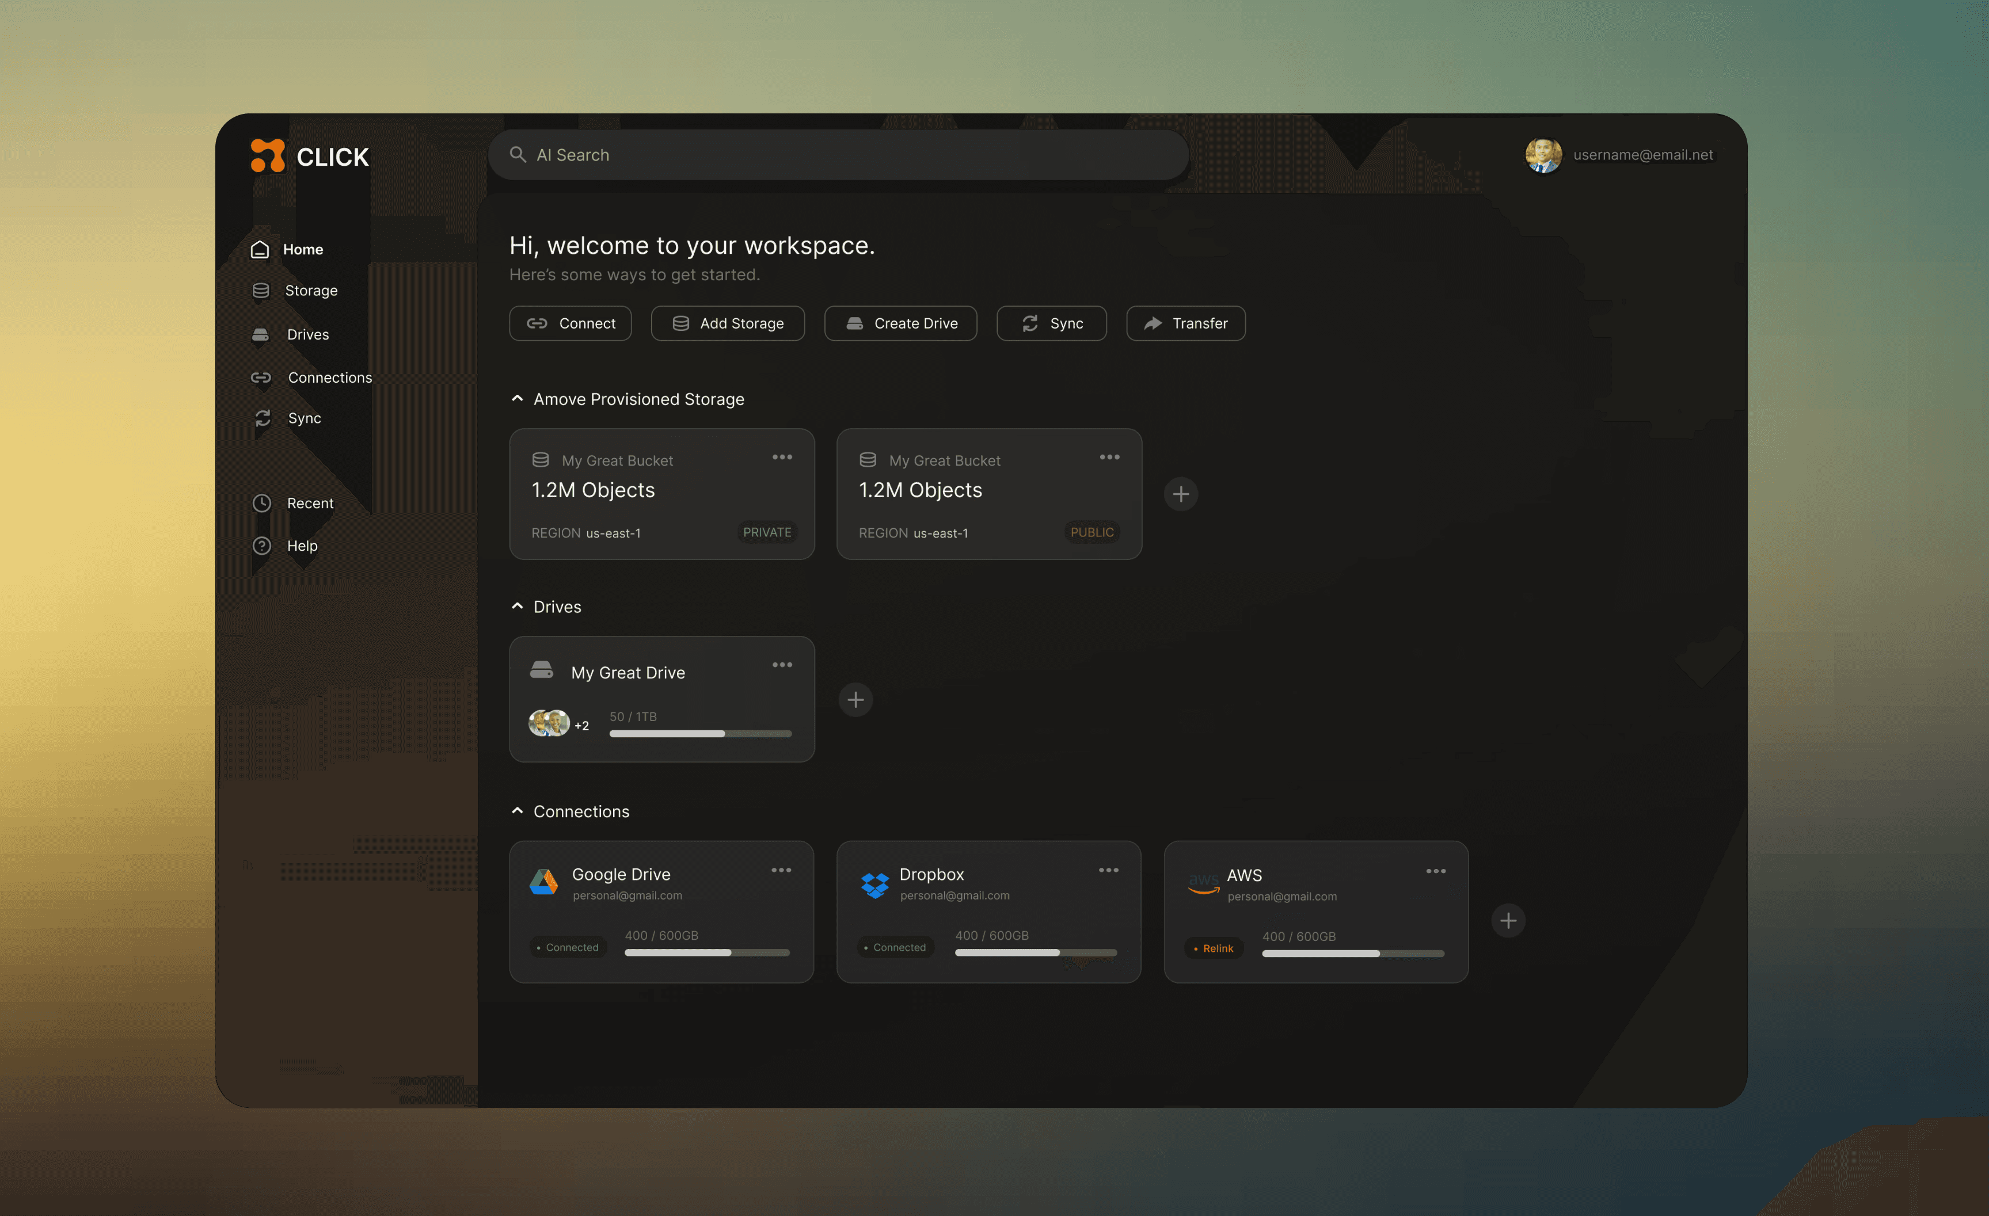Collapse the Amove Provisioned Storage section
The height and width of the screenshot is (1216, 1989).
518,399
